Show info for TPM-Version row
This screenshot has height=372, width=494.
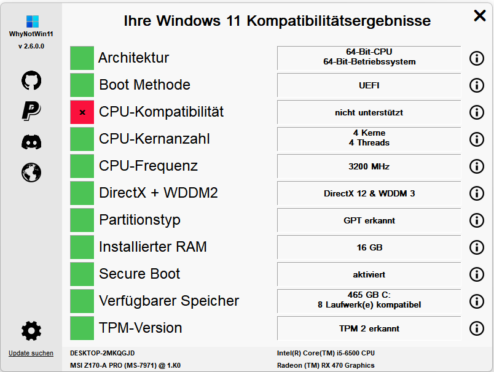(x=477, y=328)
